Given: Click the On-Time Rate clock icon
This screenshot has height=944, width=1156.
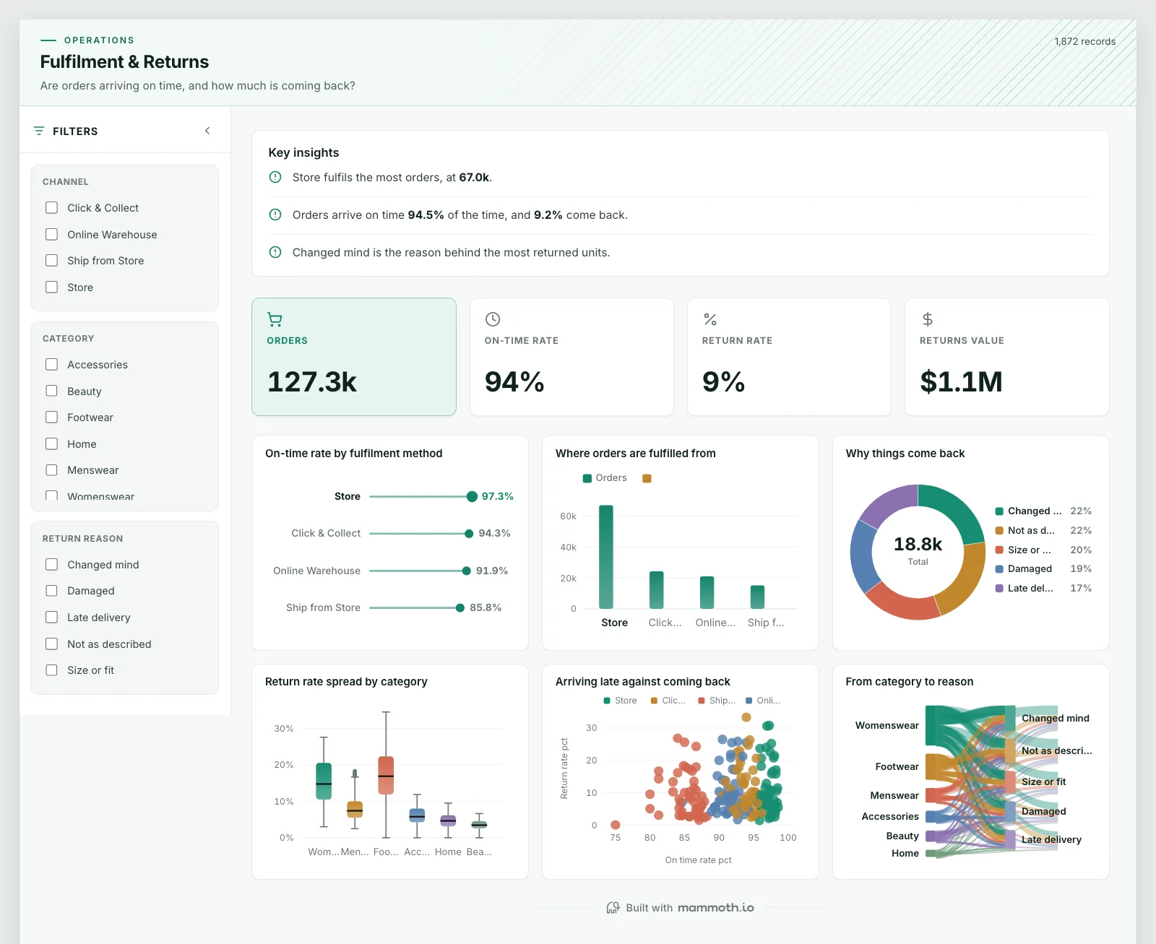Looking at the screenshot, I should tap(493, 319).
